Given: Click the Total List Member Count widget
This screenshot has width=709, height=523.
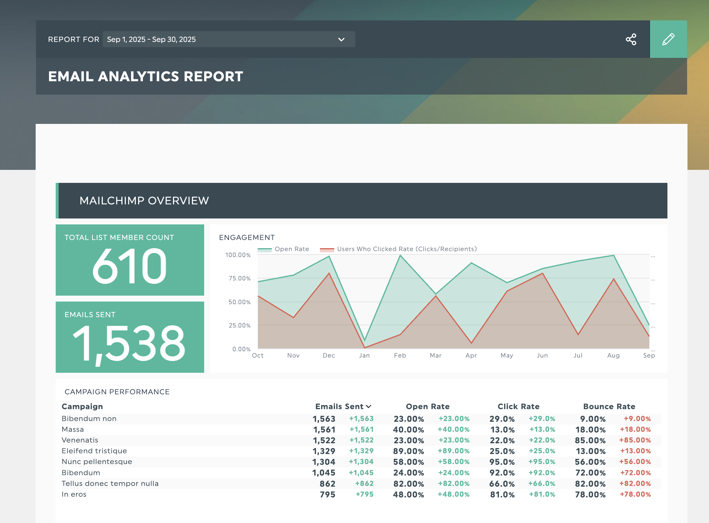Looking at the screenshot, I should 130,260.
